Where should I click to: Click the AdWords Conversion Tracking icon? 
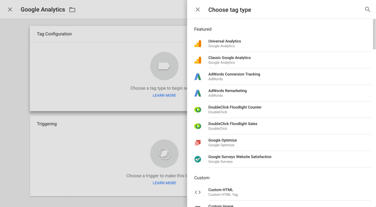coord(198,77)
